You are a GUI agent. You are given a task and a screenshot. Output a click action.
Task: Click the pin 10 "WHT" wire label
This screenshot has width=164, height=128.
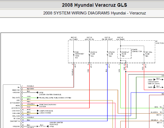(29, 110)
